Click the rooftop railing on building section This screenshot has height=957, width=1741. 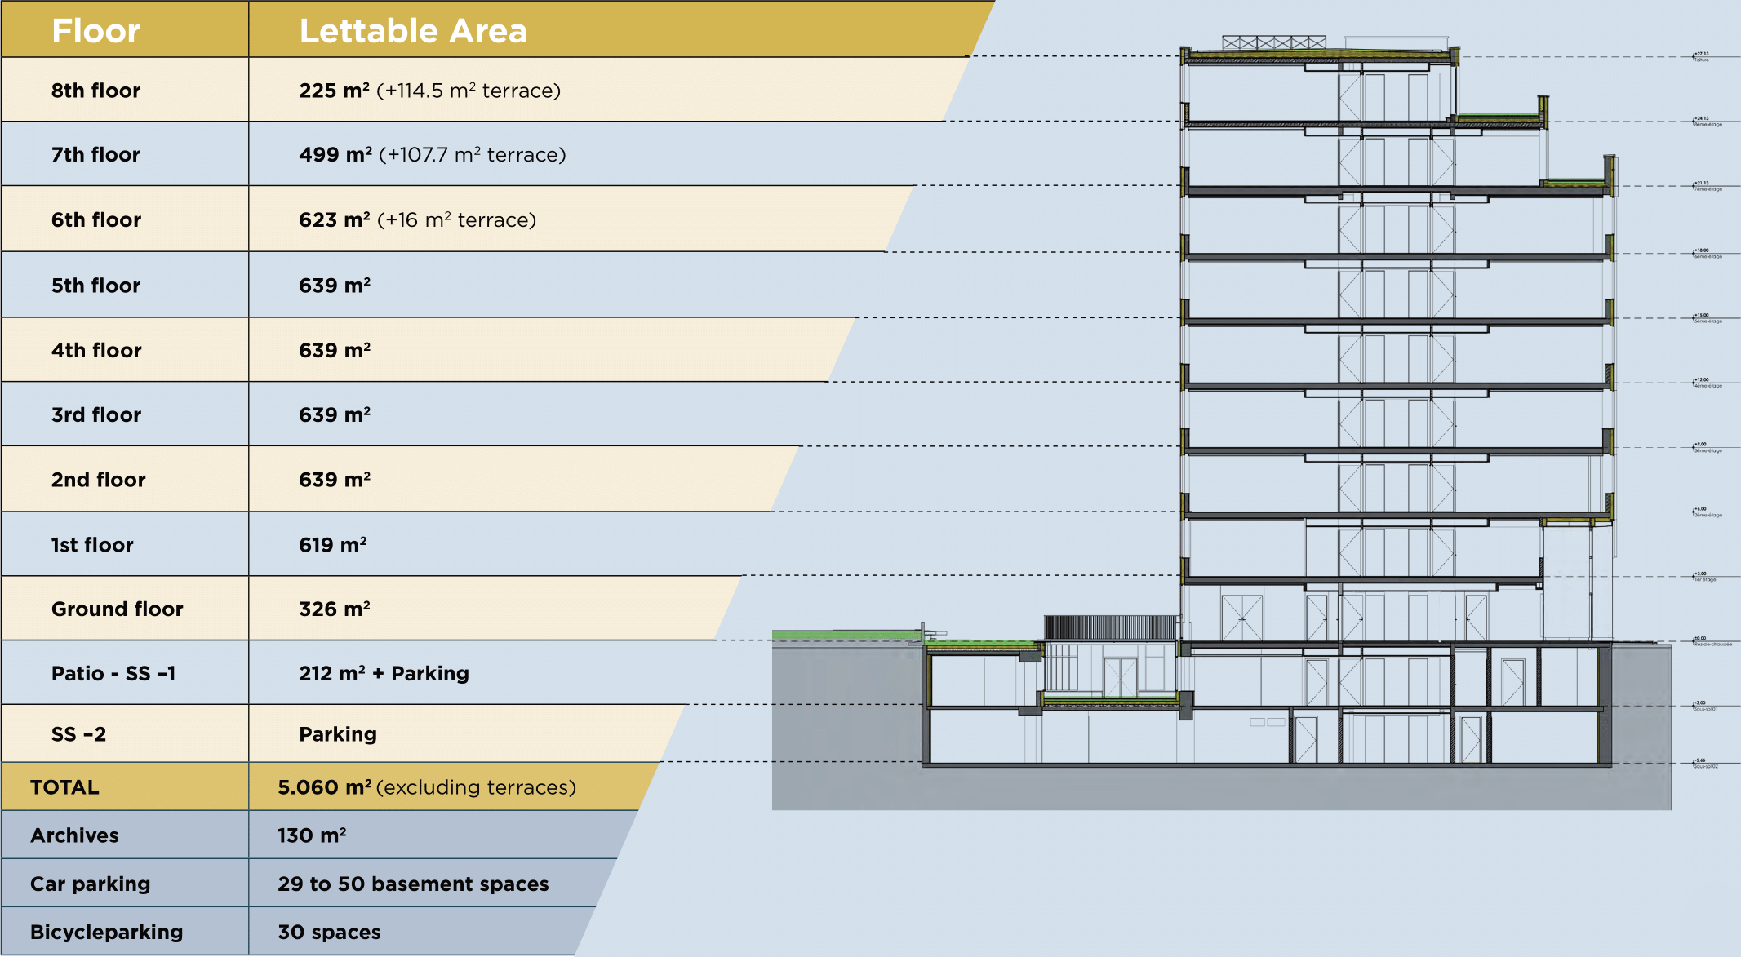click(1273, 42)
